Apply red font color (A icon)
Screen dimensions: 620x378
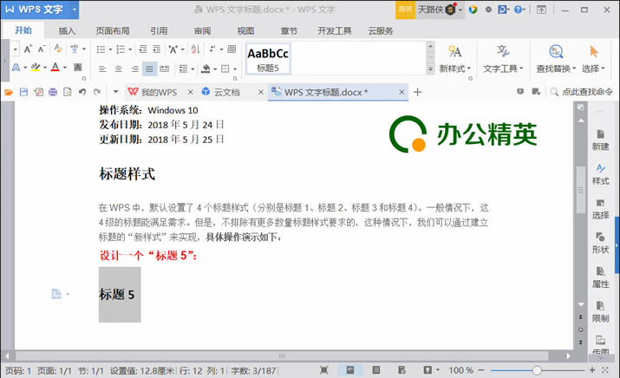click(x=55, y=68)
